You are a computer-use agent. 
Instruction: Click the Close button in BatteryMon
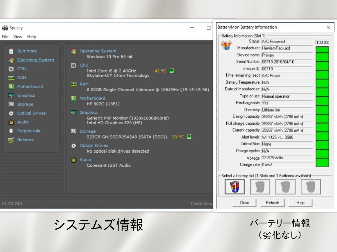[244, 203]
